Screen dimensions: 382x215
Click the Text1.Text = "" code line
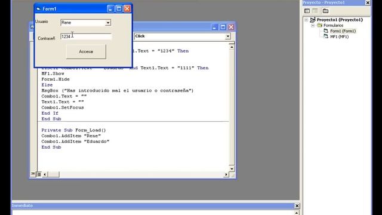point(63,102)
